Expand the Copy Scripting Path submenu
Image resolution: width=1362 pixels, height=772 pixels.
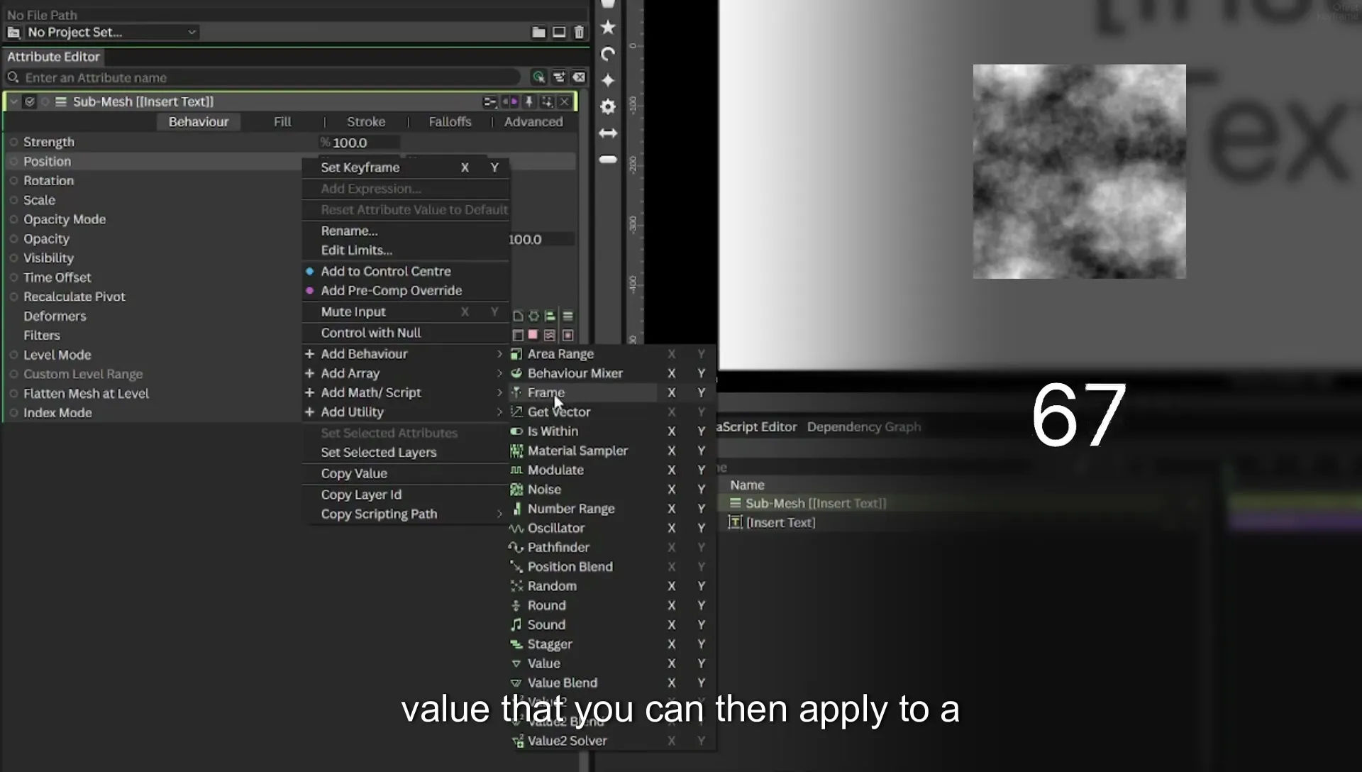coord(405,514)
